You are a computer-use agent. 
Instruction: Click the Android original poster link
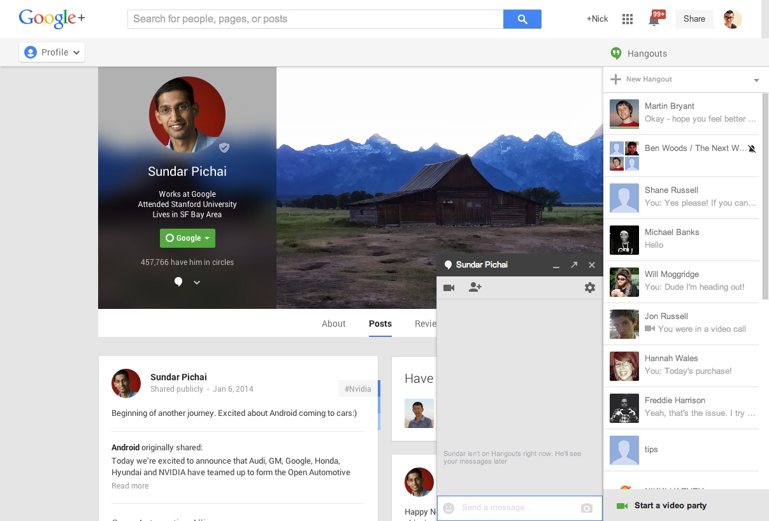pyautogui.click(x=126, y=448)
